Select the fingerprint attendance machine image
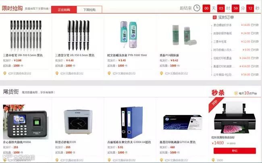 [26, 122]
